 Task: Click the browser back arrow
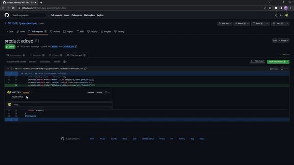[3, 8]
